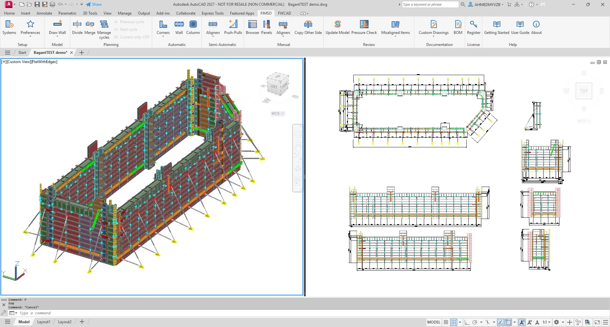Open the User Guide
This screenshot has width=610, height=327.
pos(520,27)
